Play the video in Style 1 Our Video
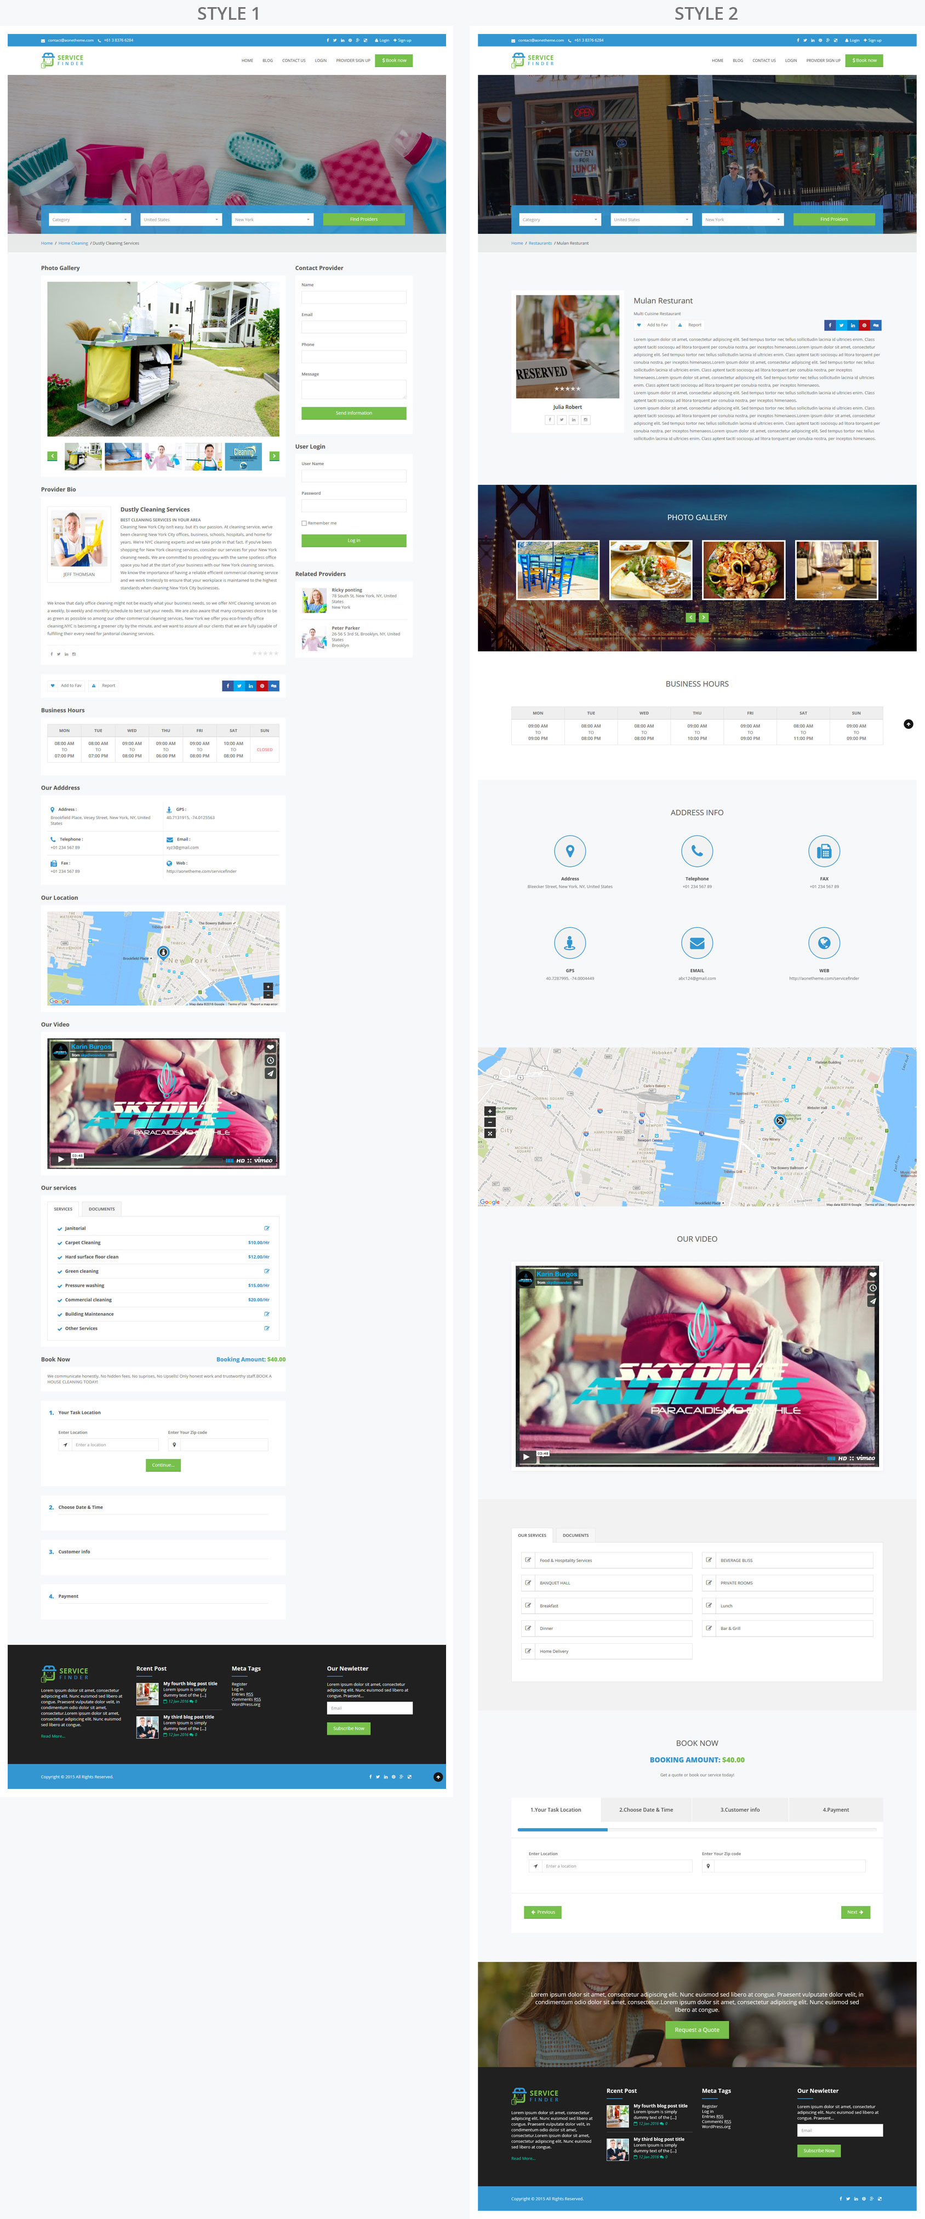925x2219 pixels. point(60,1159)
